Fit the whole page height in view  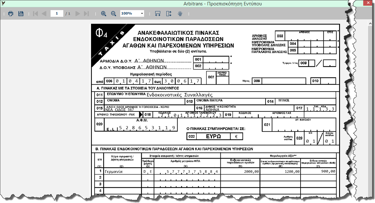[x=169, y=14]
